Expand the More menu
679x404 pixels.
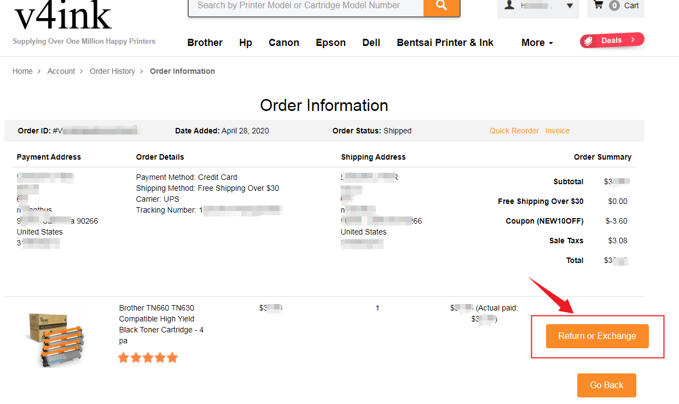(x=537, y=43)
